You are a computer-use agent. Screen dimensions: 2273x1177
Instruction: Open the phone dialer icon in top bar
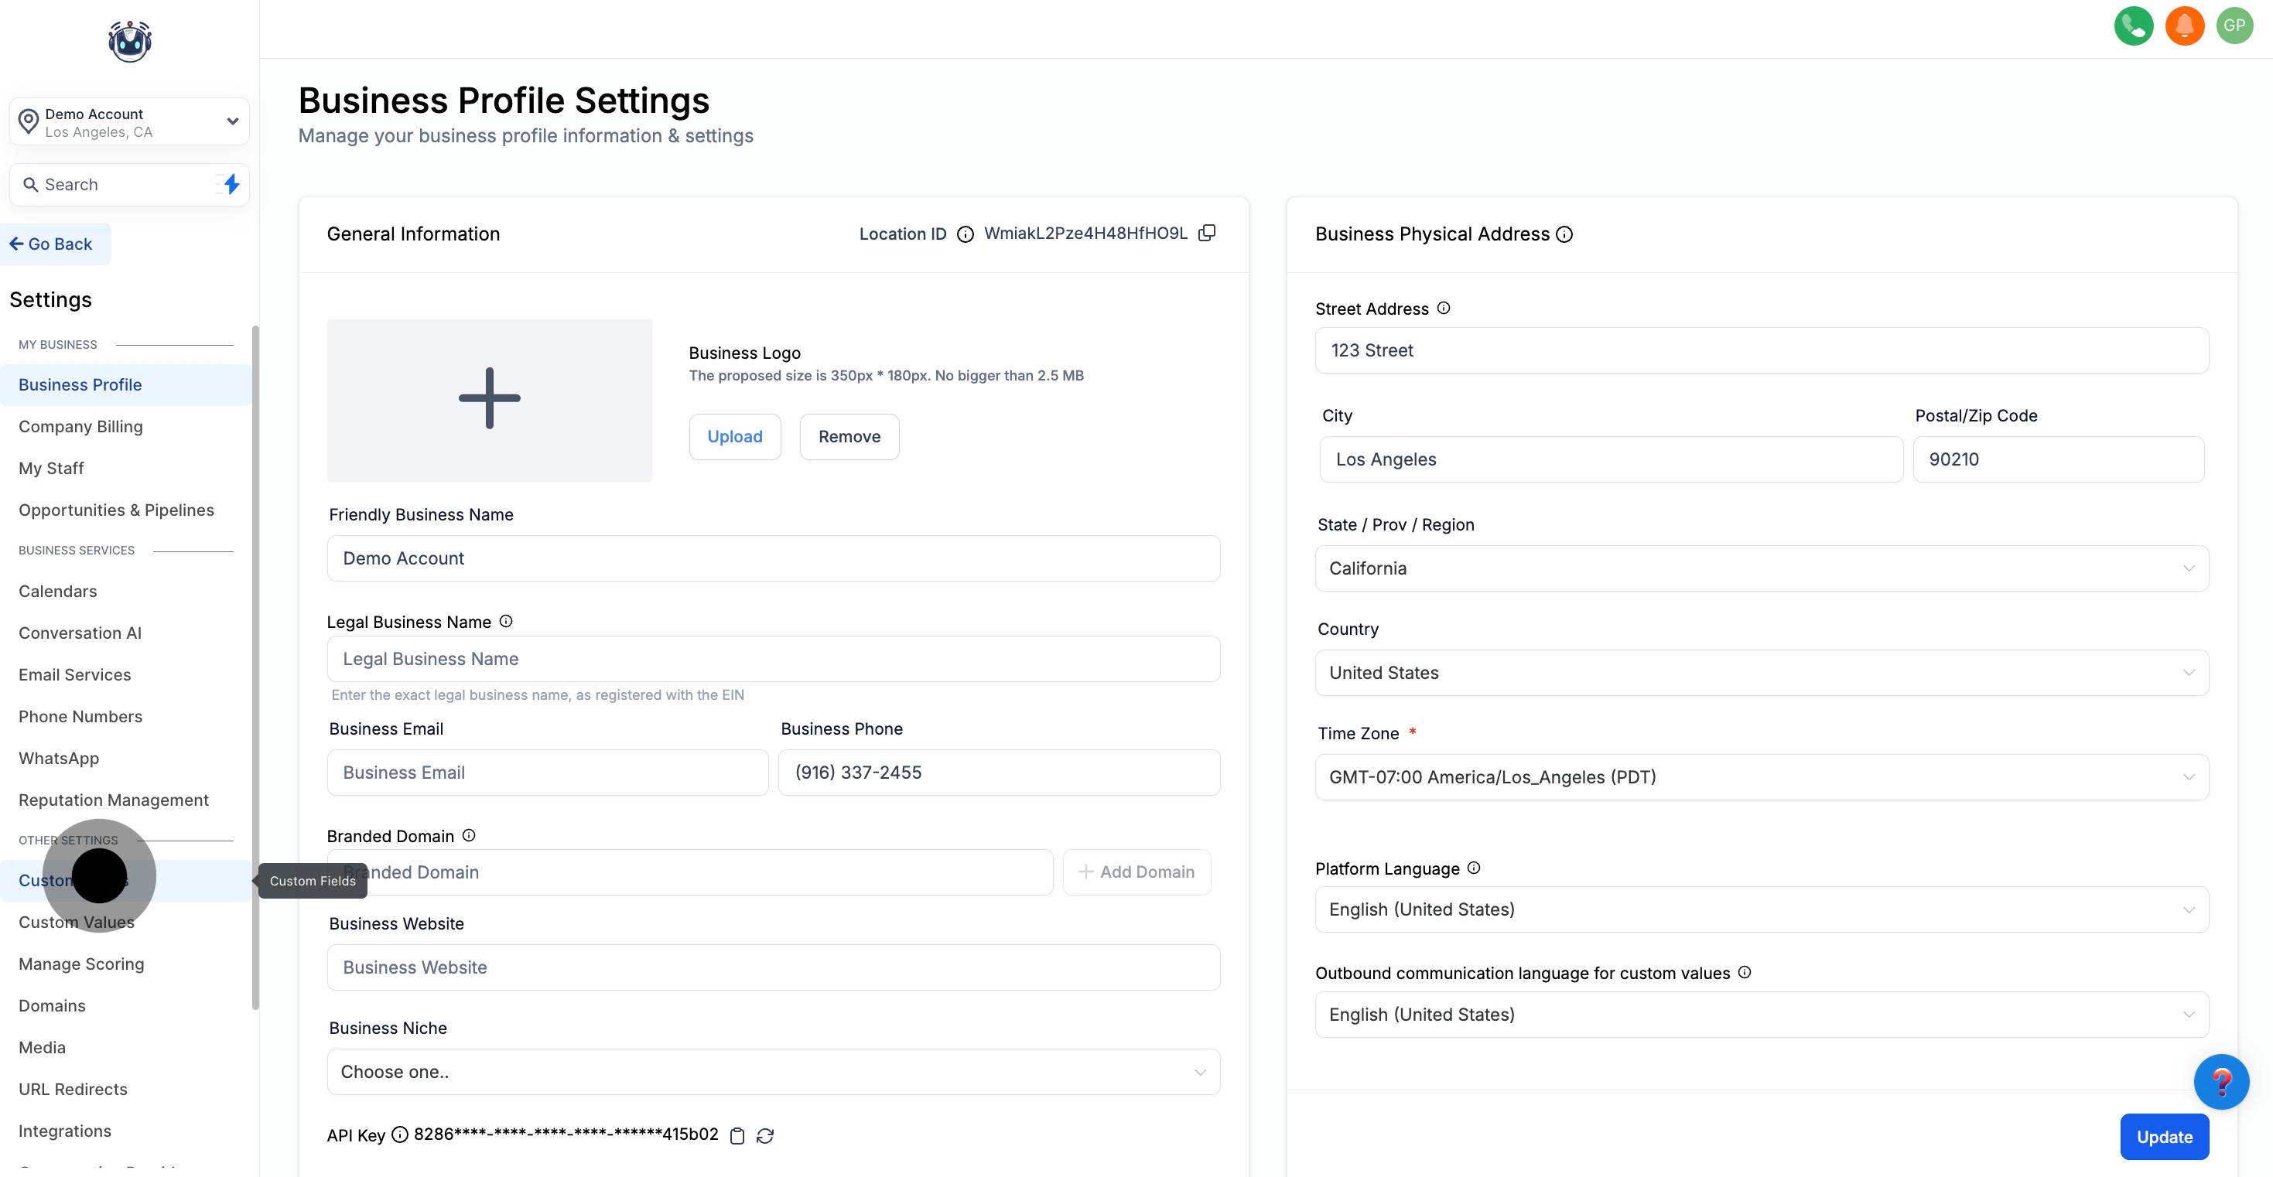[x=2135, y=26]
